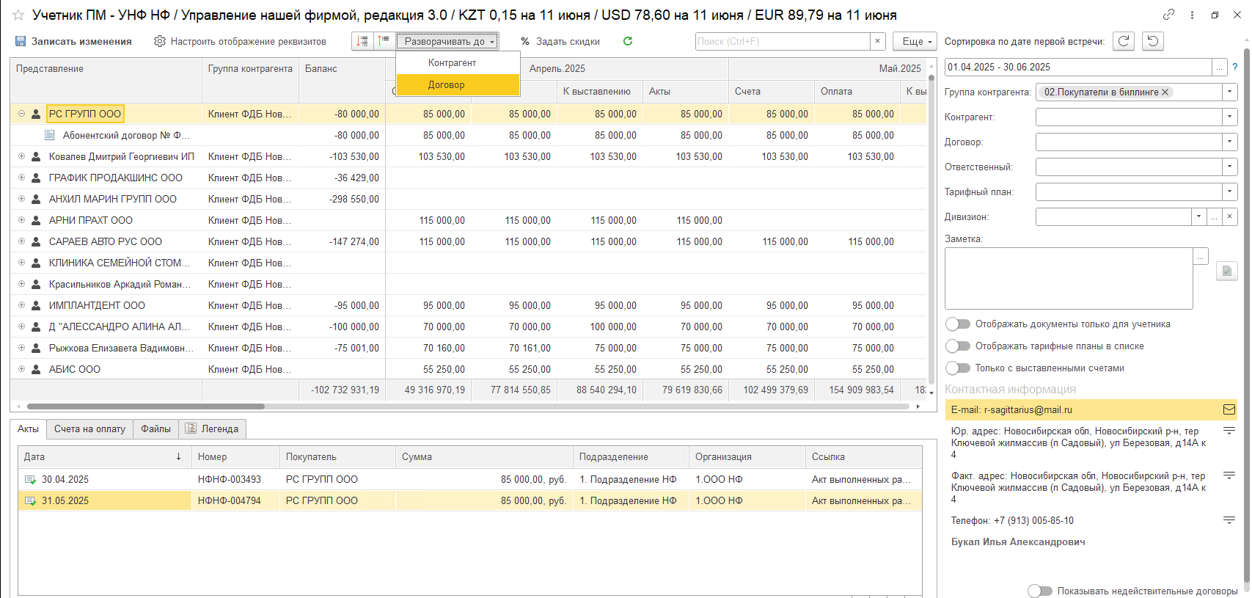
Task: Click Записать изменения button
Action: (73, 41)
